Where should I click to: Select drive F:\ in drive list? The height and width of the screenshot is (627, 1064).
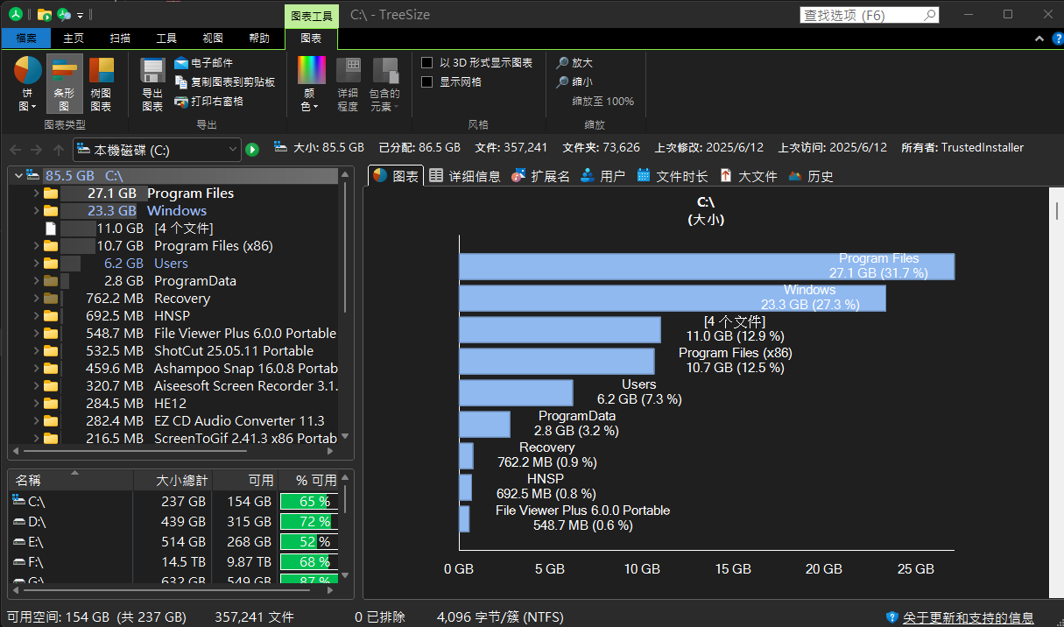click(173, 562)
